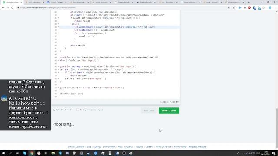Switch to the Google Translate tab
Viewport: 278px width, 156px height.
[x=57, y=3]
